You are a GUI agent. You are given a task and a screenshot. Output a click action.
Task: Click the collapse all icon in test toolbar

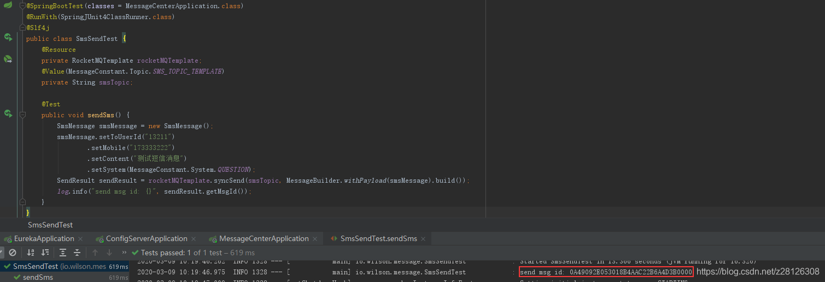(77, 253)
